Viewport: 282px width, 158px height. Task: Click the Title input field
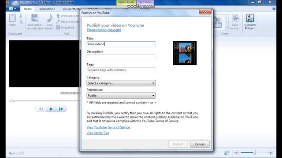121,44
